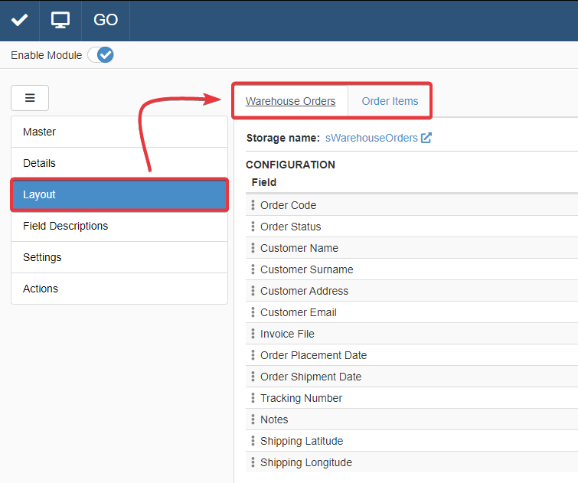Select the Layout menu item
Screen dimensions: 578x483
click(x=119, y=194)
